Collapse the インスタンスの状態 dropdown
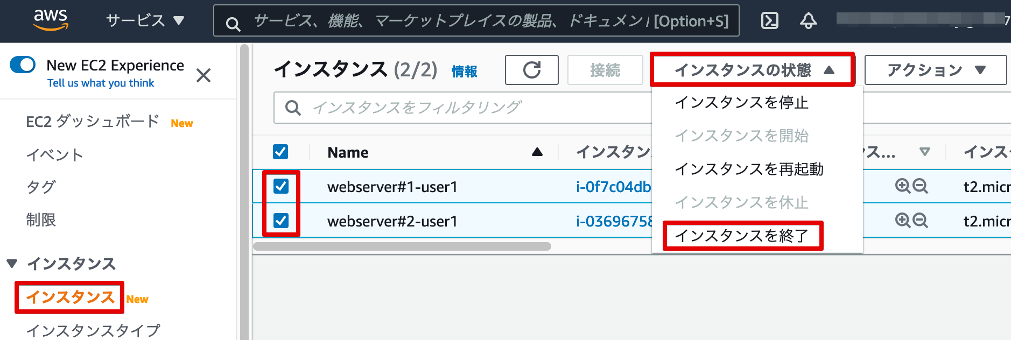This screenshot has height=340, width=1011. (x=752, y=70)
